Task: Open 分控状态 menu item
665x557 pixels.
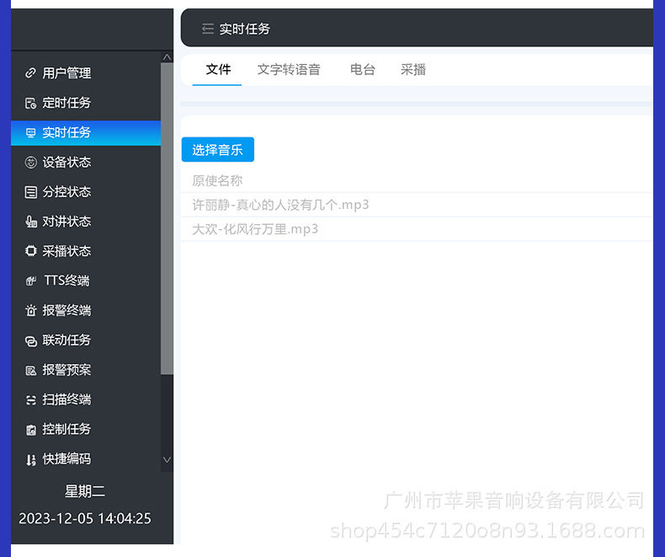Action: tap(86, 192)
